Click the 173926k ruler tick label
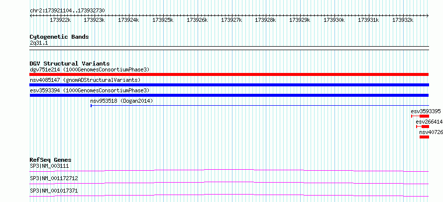 click(x=197, y=20)
